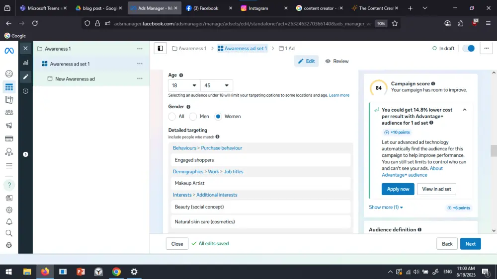The image size is (497, 279).
Task: Click the View in ad set button
Action: point(436,189)
